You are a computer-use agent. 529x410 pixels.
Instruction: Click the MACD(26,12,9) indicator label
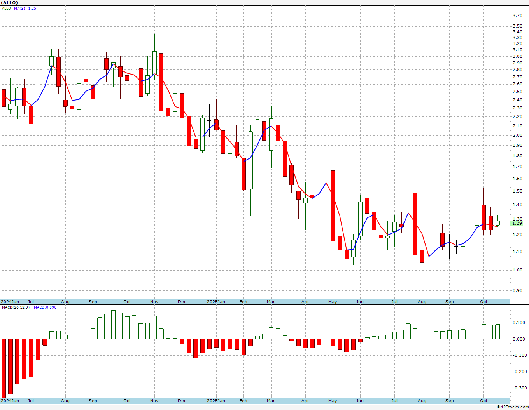(16, 307)
